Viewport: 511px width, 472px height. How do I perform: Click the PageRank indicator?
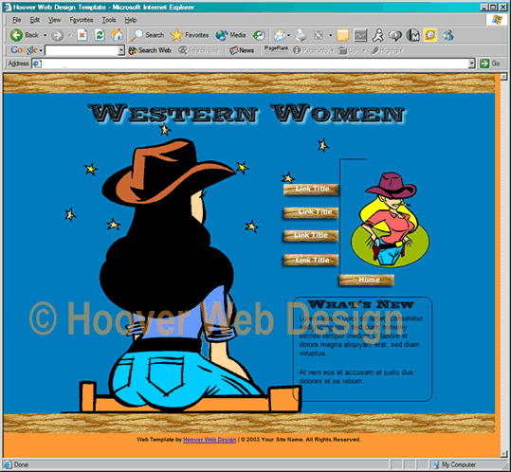276,49
